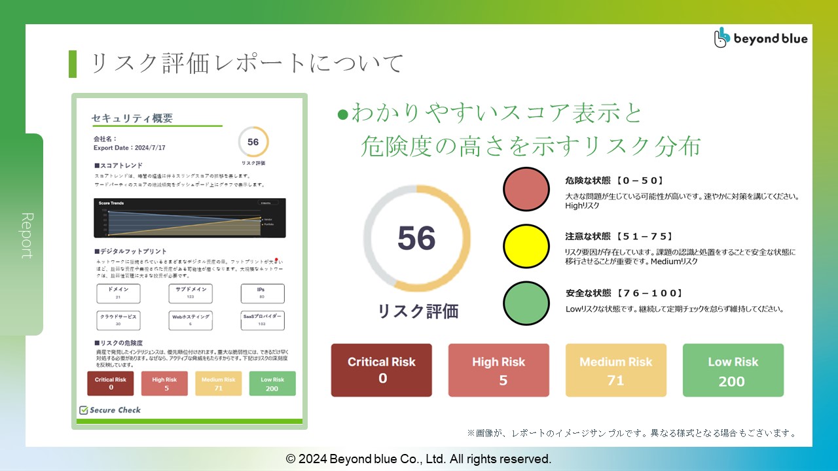Click the red danger state circle
Image resolution: width=838 pixels, height=471 pixels.
tap(526, 189)
